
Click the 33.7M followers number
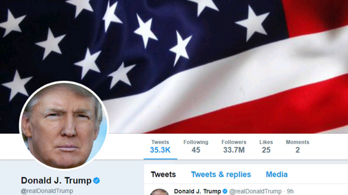coord(234,150)
